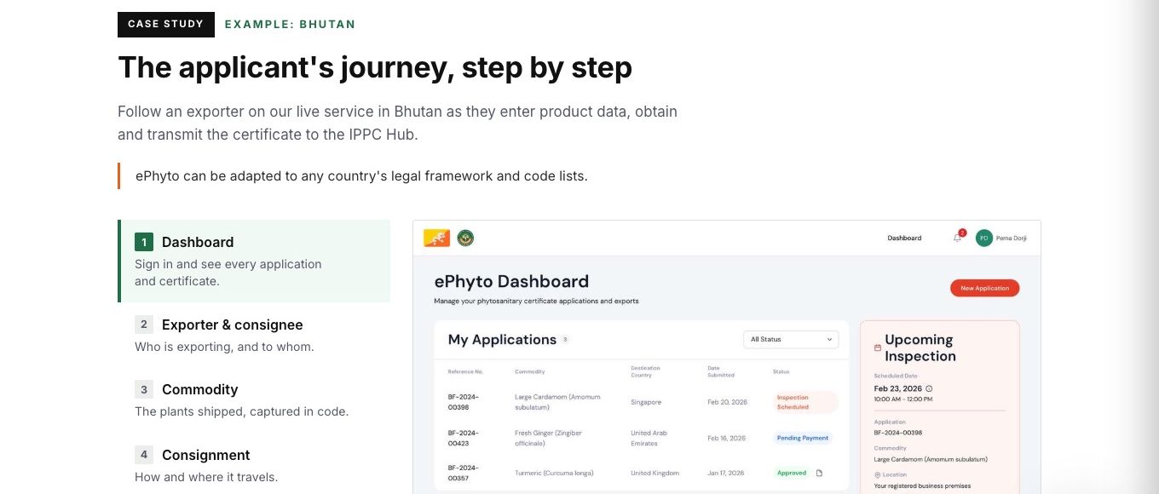Click reference BF-2024-00398 in the applications table
Screen dimensions: 1159x494
point(464,402)
